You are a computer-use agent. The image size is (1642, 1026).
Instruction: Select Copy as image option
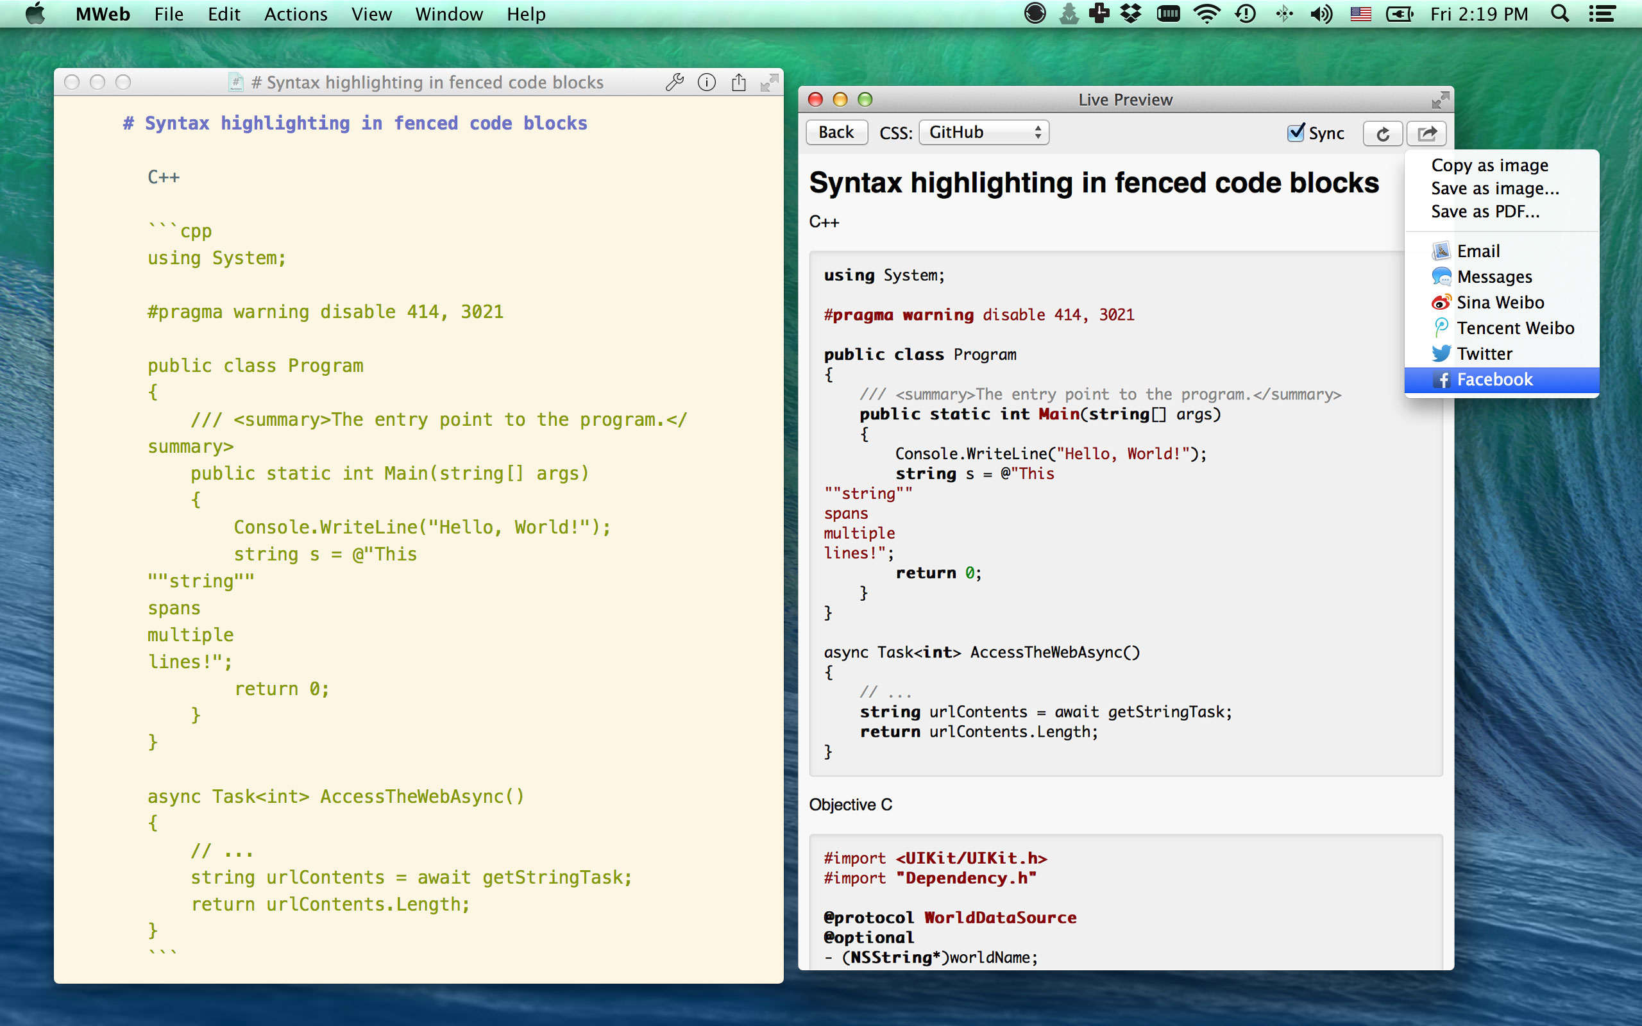point(1489,165)
